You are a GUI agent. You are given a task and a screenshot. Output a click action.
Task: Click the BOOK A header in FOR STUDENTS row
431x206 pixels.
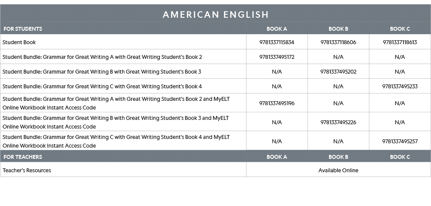(x=276, y=29)
